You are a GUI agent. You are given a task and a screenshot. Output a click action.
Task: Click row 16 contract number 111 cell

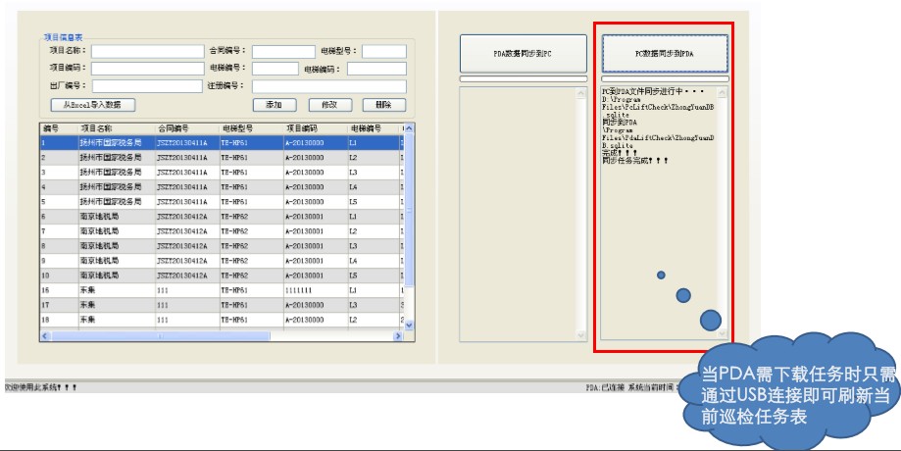coord(187,291)
